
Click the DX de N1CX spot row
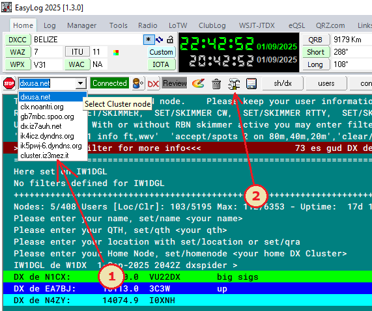(x=188, y=277)
